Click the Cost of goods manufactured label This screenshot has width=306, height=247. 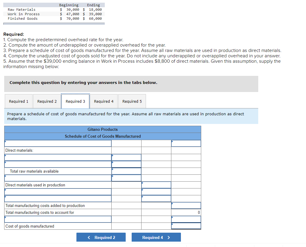click(30, 226)
